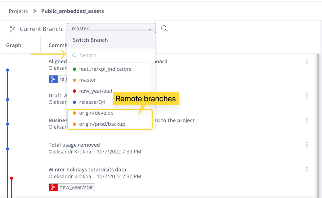Click the blue release branch tag icon
The image size is (322, 198).
click(x=53, y=79)
